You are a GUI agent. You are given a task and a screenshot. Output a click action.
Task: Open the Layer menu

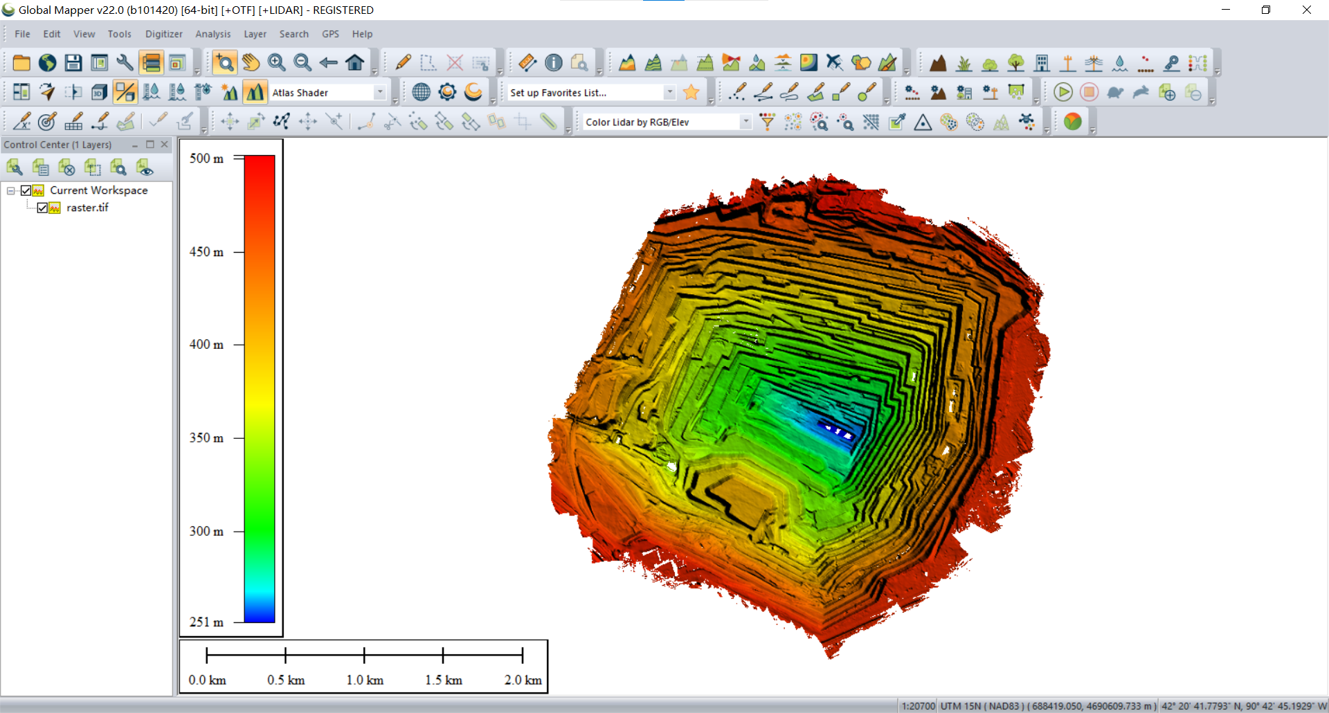coord(255,34)
